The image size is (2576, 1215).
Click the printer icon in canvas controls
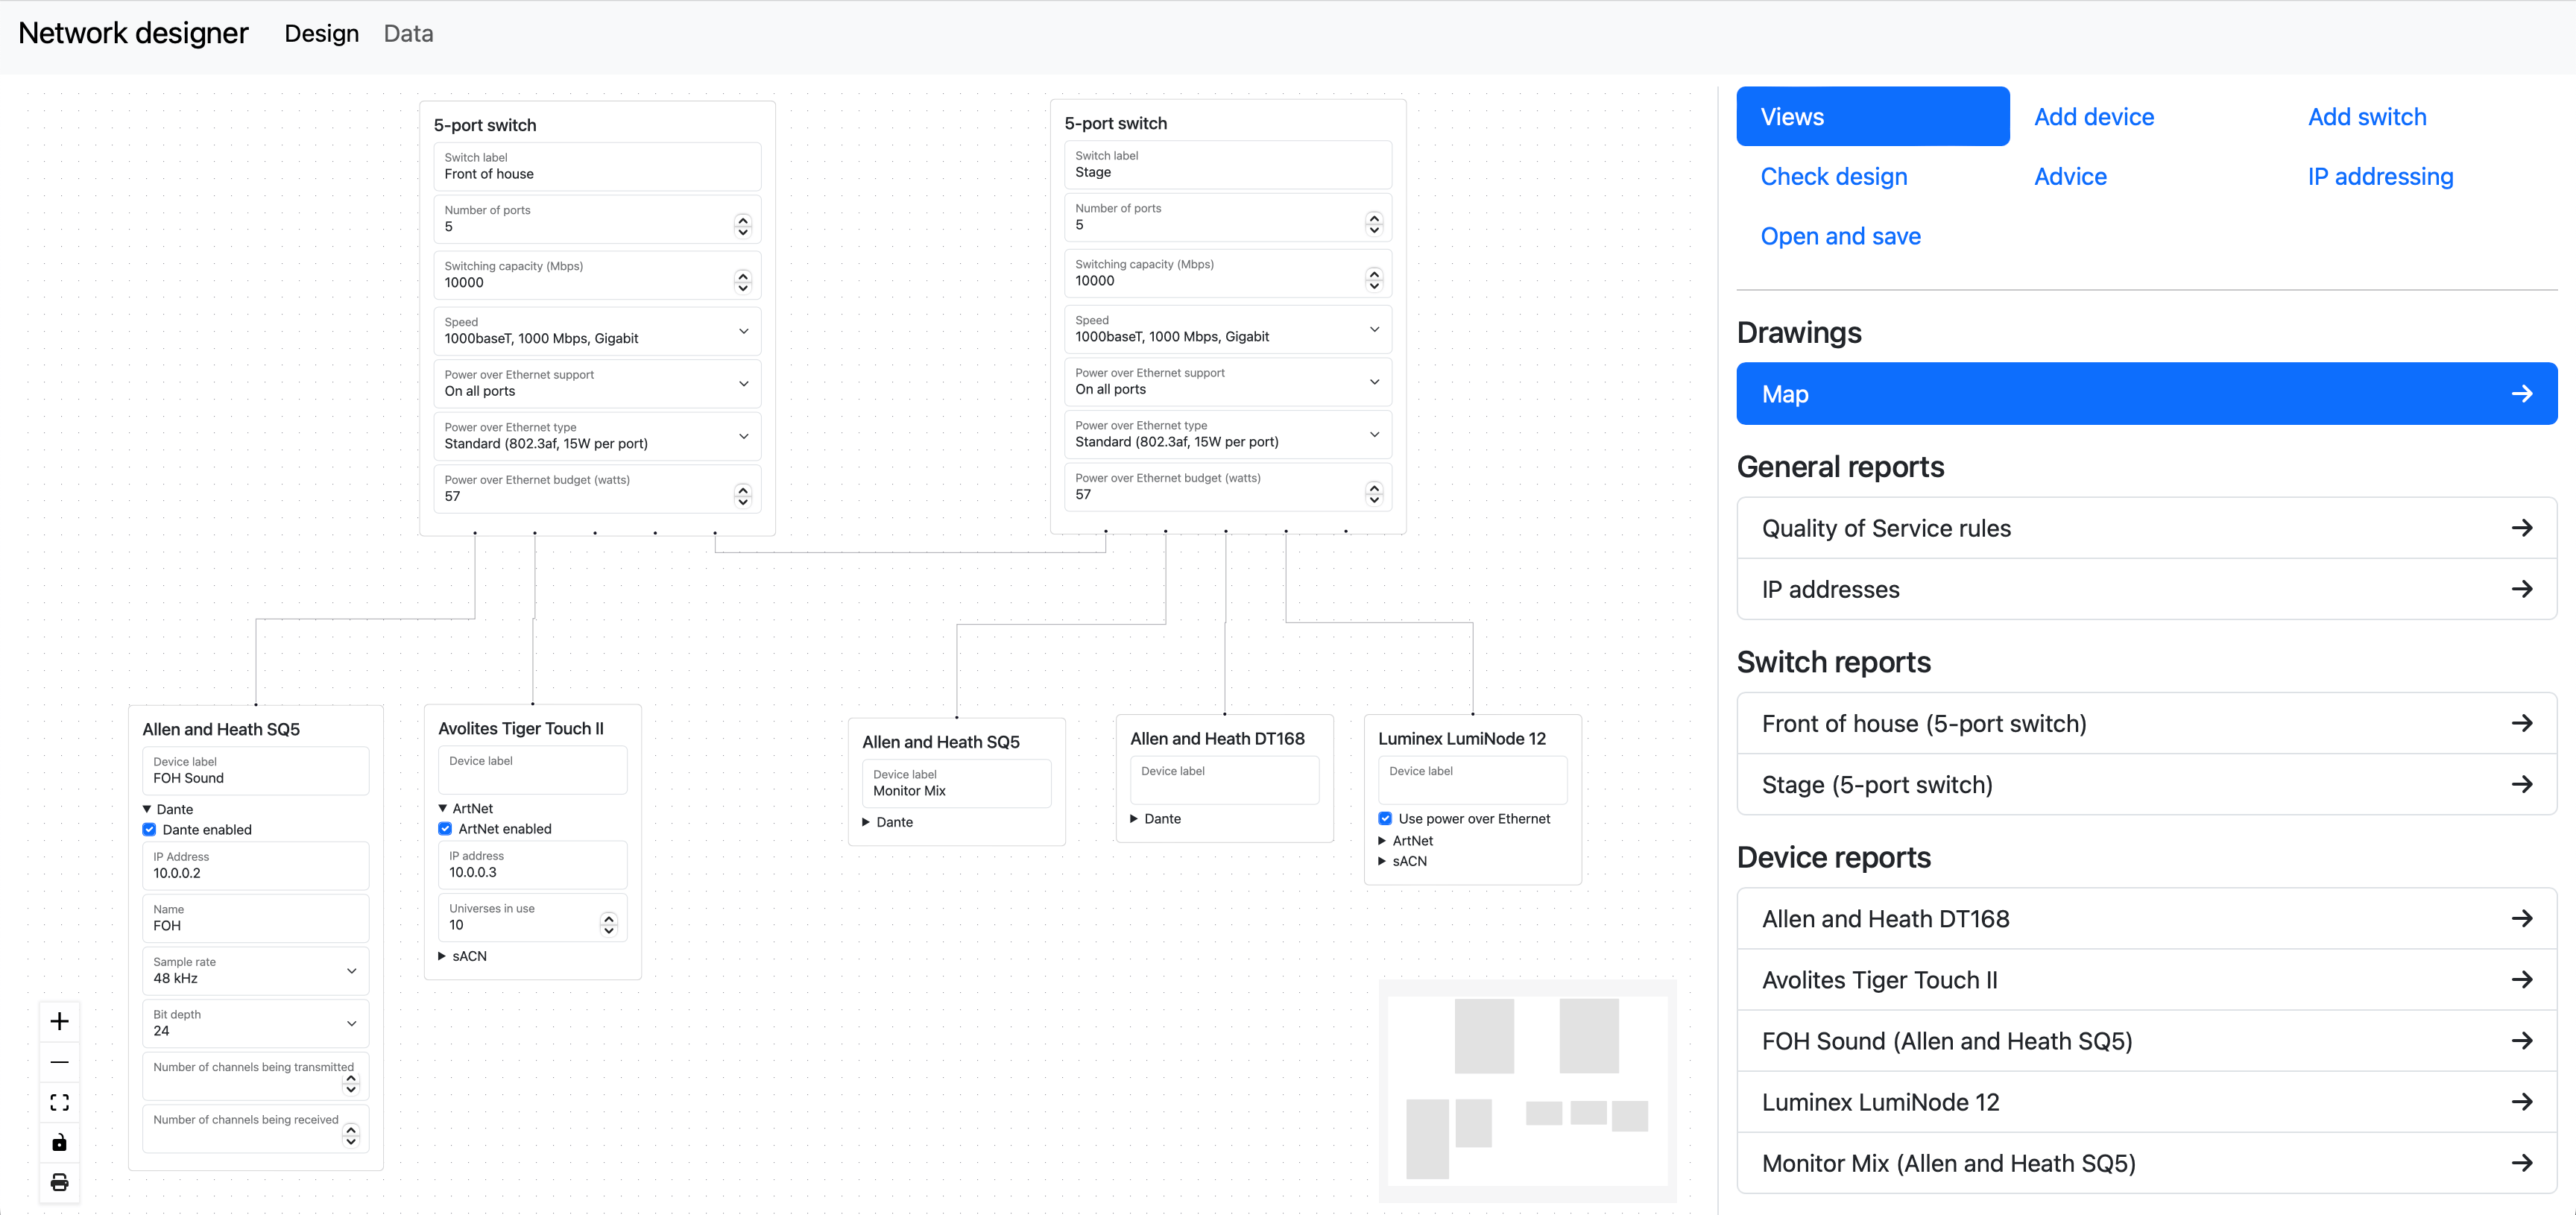point(59,1182)
